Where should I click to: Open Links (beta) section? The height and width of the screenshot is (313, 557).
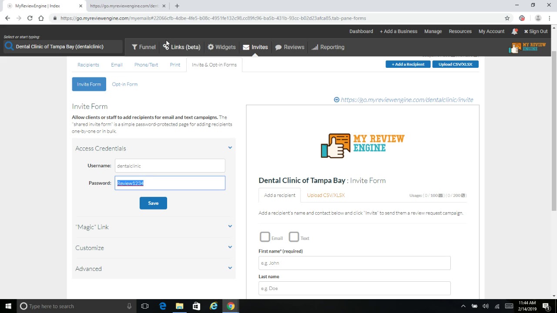182,47
